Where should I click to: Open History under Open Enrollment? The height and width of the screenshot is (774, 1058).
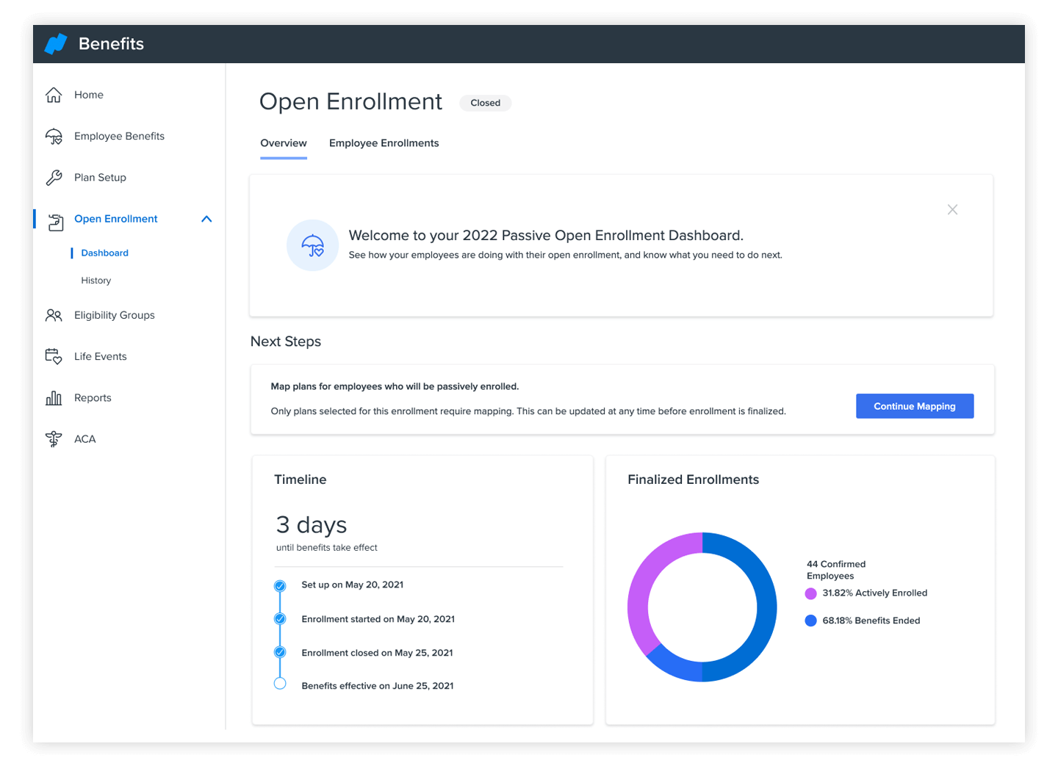click(96, 281)
